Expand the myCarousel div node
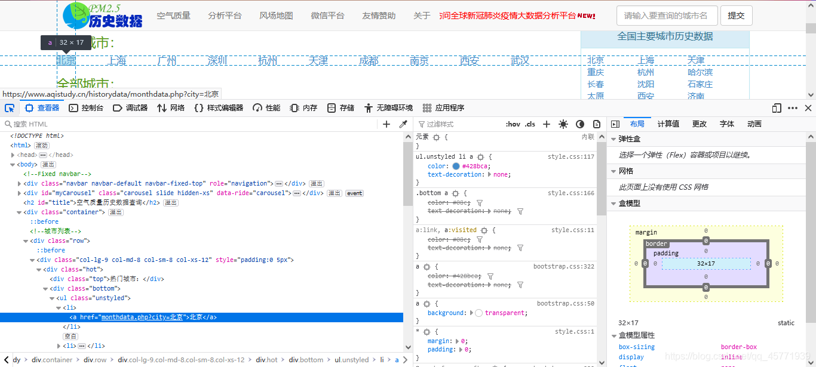The width and height of the screenshot is (816, 367). click(20, 193)
